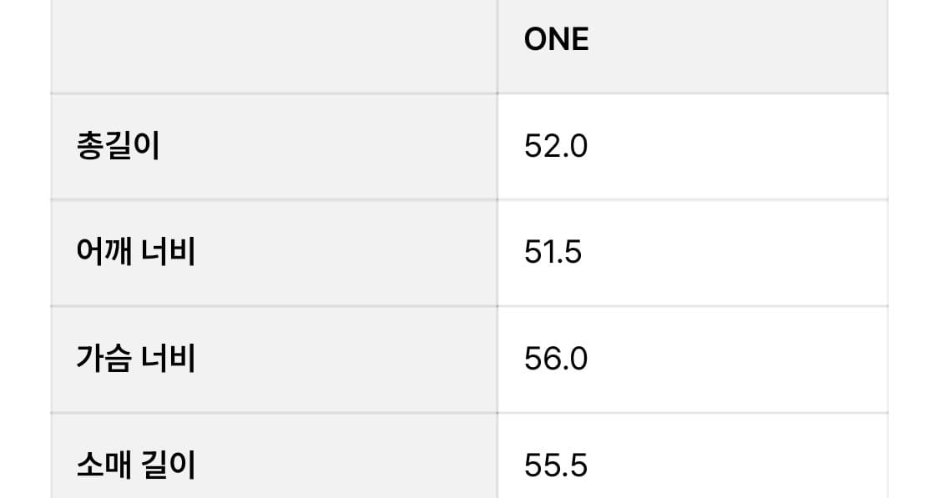Tap the sleeve length measurement value
This screenshot has width=939, height=498.
coord(556,465)
